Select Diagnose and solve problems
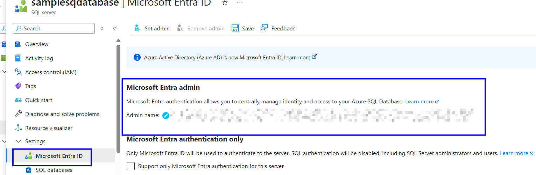 (62, 114)
